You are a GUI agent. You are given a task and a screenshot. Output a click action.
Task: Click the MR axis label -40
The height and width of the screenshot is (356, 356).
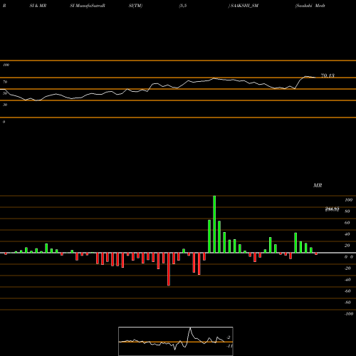[x=347, y=280]
